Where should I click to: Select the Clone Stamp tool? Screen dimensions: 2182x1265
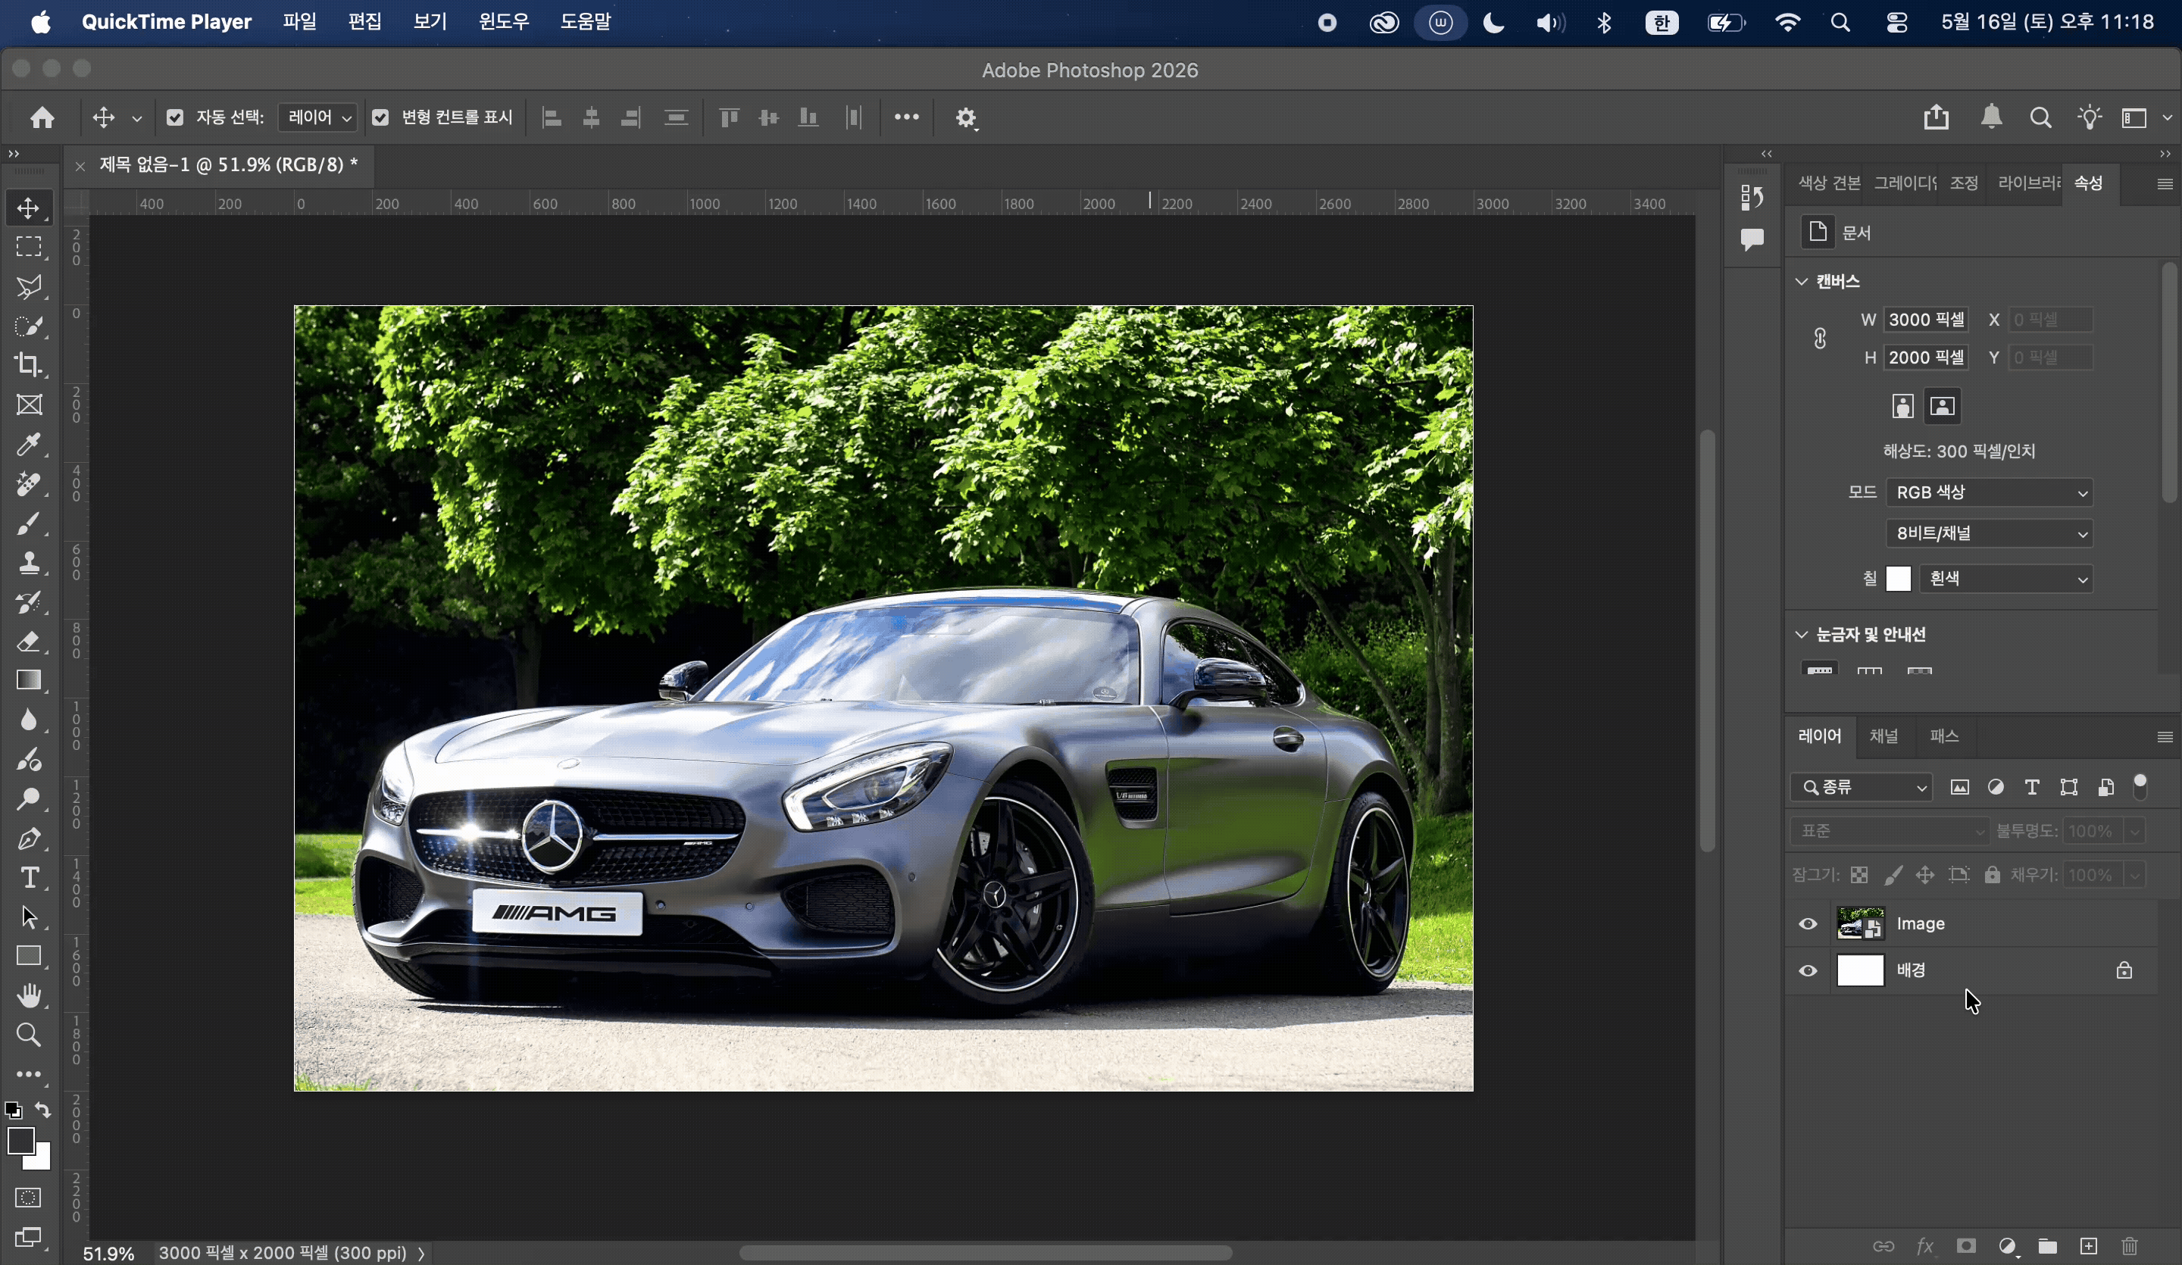29,563
